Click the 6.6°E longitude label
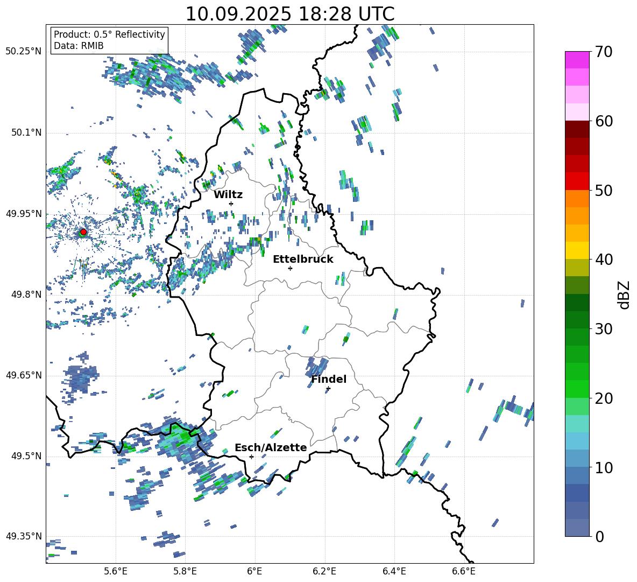This screenshot has height=582, width=637. (x=464, y=572)
